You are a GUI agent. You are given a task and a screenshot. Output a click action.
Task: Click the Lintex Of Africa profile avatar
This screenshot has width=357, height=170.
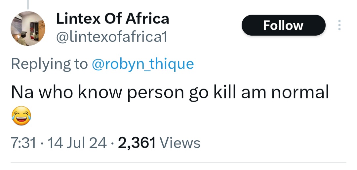click(x=28, y=28)
